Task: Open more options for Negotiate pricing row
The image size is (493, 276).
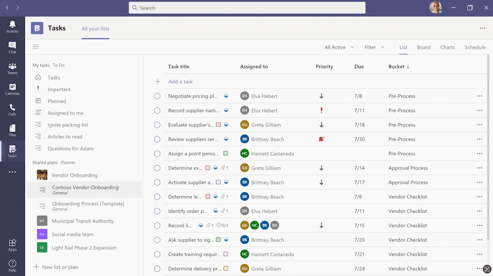Action: point(480,96)
